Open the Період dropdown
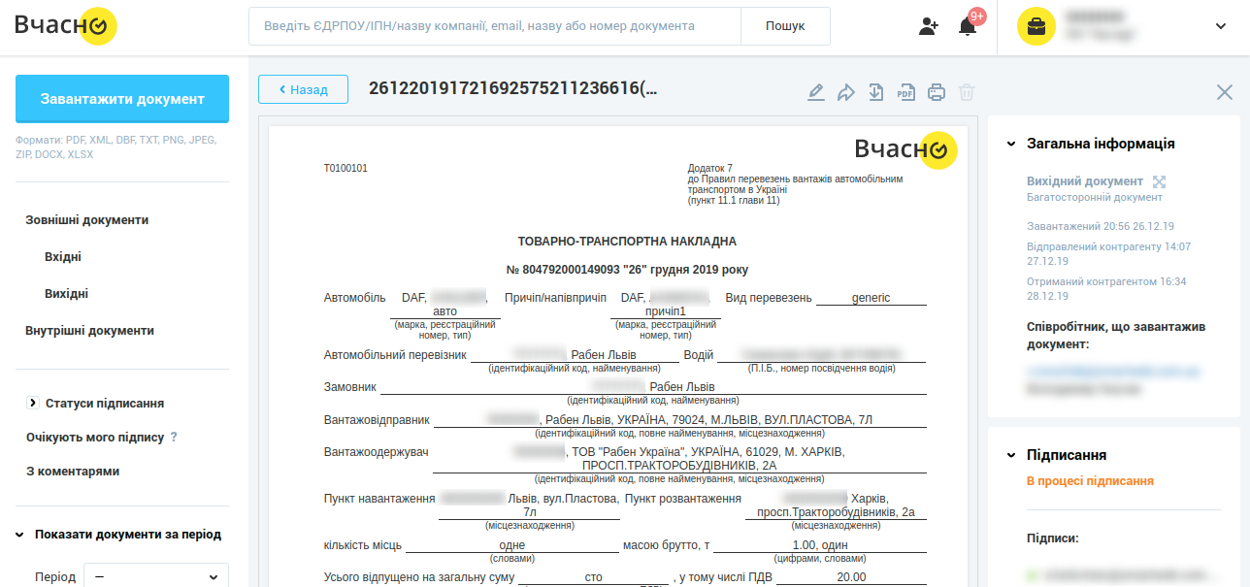1250x587 pixels. click(x=155, y=576)
